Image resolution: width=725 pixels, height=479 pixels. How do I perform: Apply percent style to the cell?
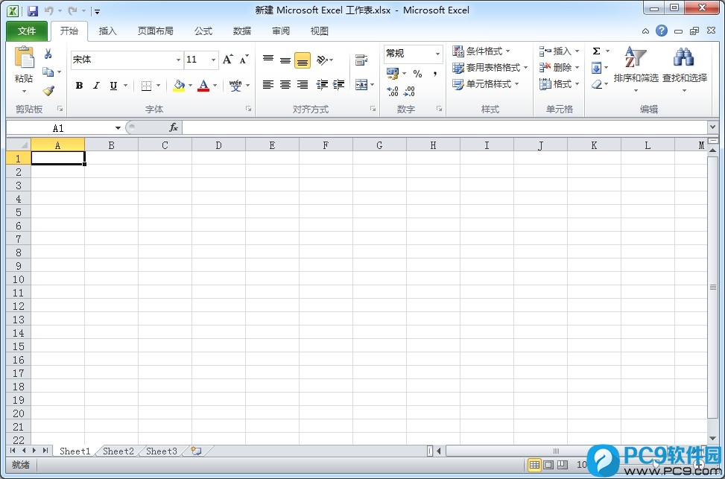[x=417, y=74]
